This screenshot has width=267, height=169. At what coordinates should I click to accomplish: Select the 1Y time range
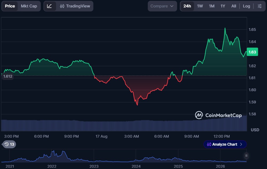223,6
